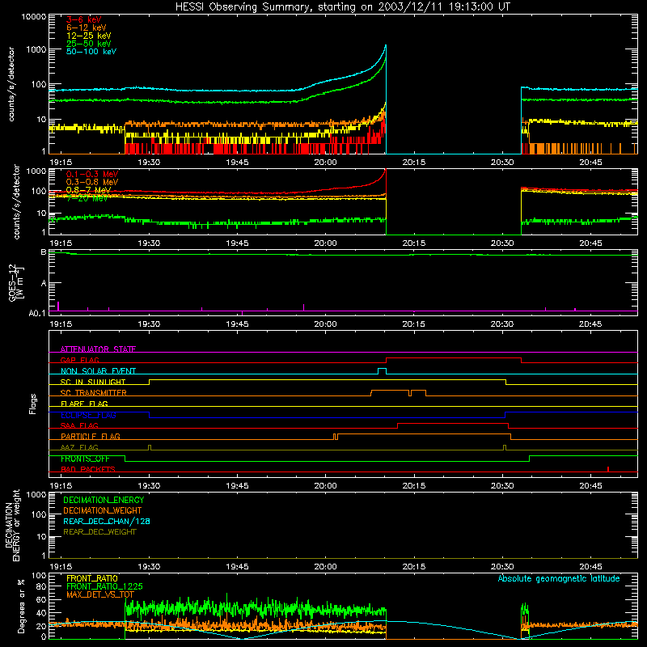Click the REAR_DEC_CHAN/128 legend label
This screenshot has width=647, height=647.
click(107, 521)
